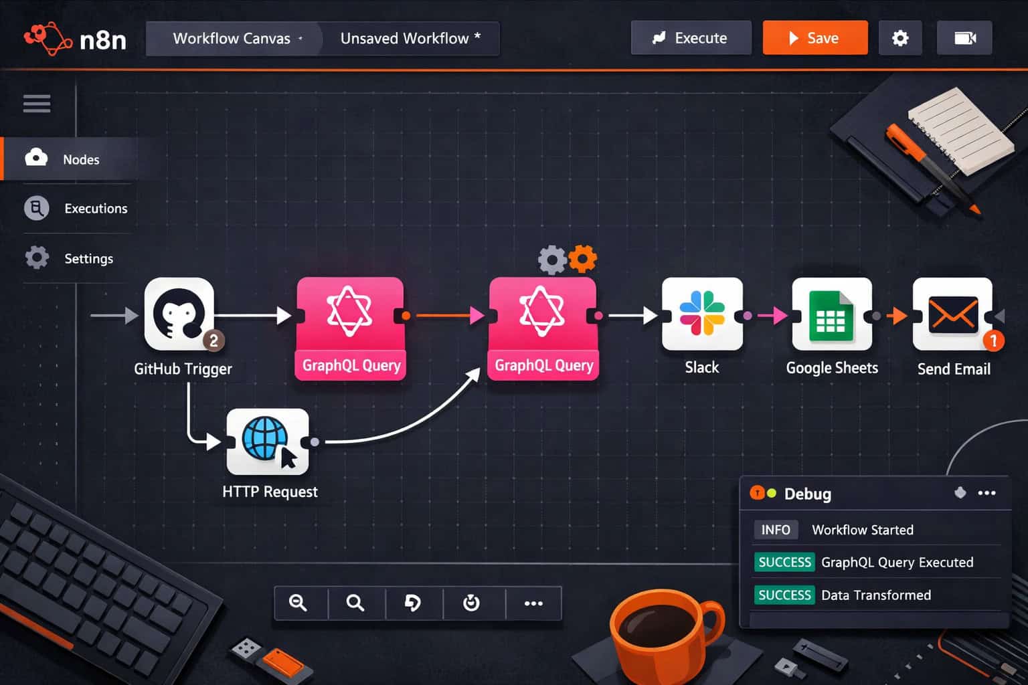This screenshot has height=685, width=1028.
Task: Click the Slack node label
Action: (701, 367)
